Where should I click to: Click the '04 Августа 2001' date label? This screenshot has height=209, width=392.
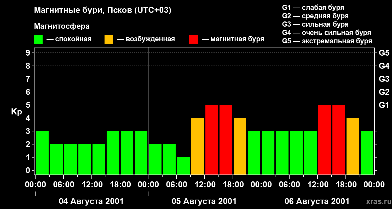click(x=91, y=201)
